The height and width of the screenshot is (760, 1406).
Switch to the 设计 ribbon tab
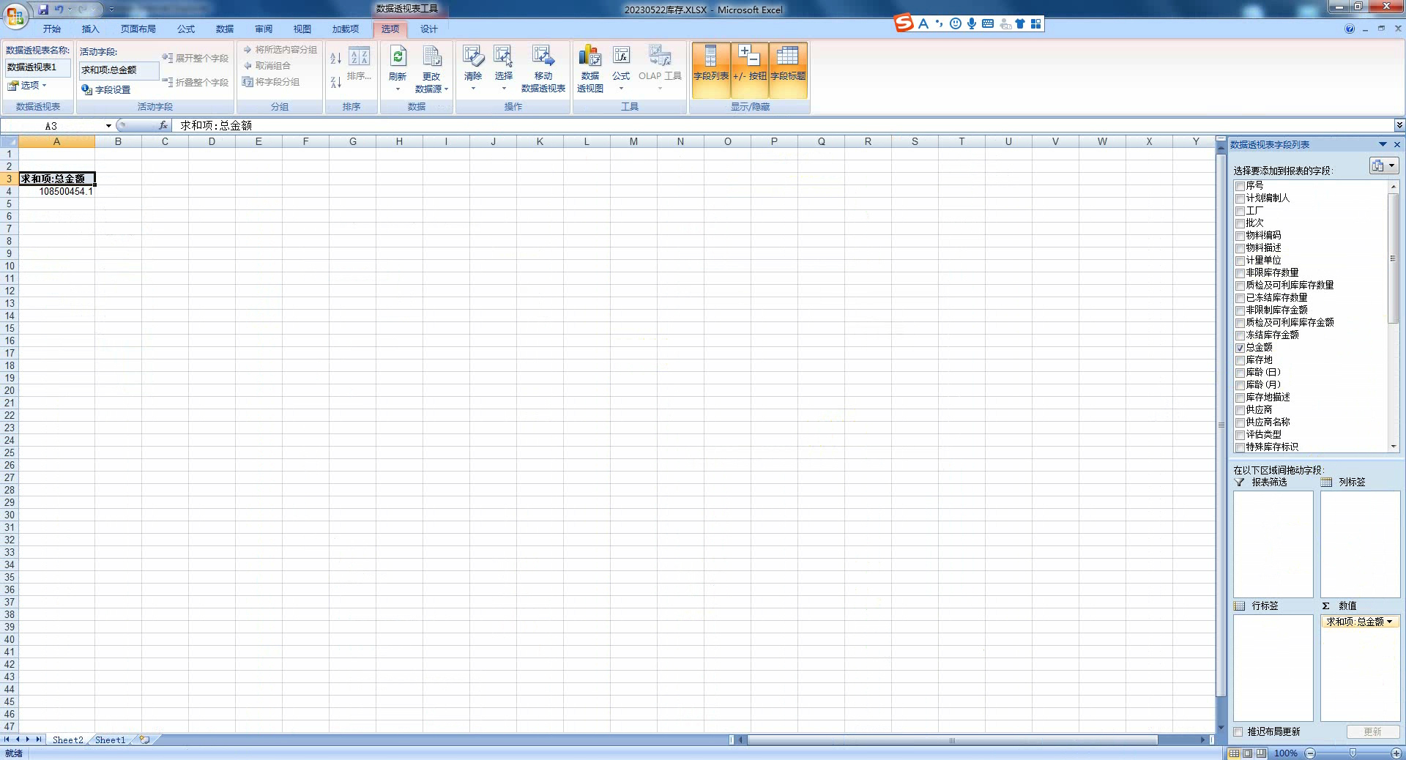428,29
